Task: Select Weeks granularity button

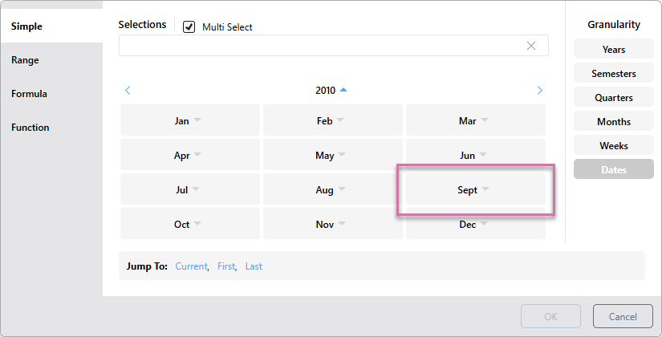Action: 613,146
